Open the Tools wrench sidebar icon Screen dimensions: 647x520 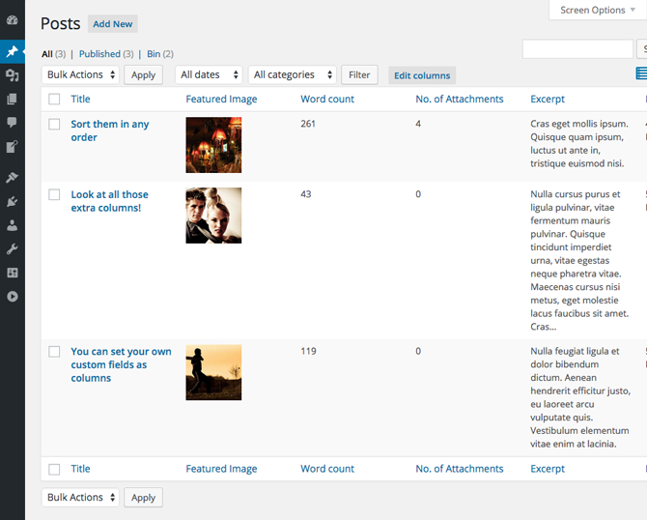pos(12,249)
